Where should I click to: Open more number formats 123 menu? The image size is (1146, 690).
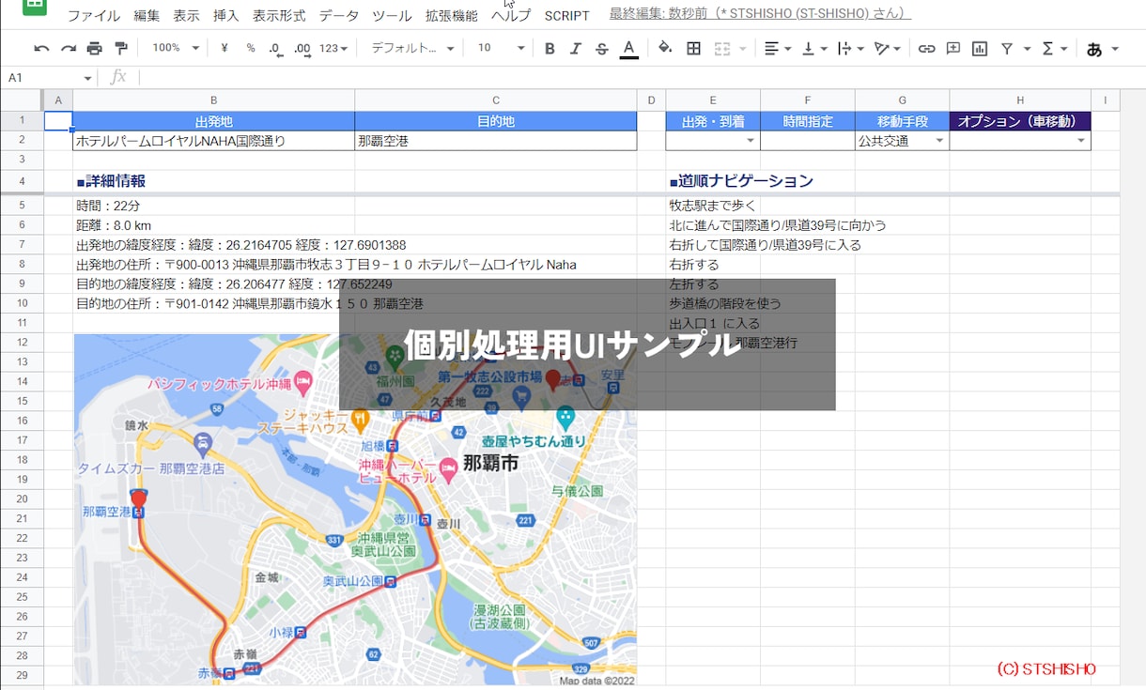pos(333,48)
